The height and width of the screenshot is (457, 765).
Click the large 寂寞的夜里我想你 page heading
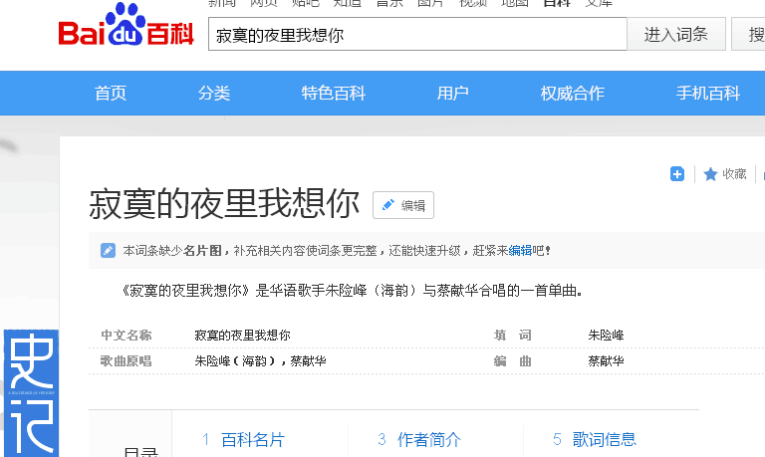point(224,204)
